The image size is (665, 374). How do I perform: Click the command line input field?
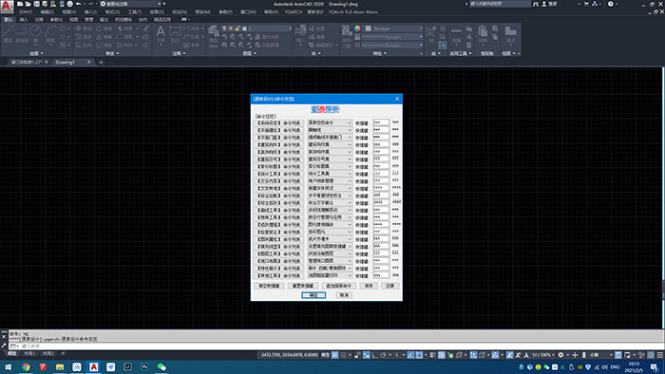[335, 346]
